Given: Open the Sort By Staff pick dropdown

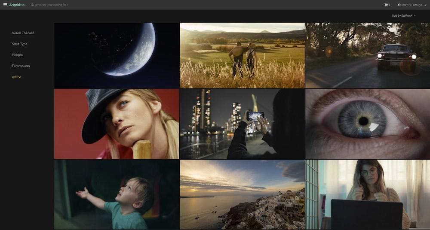Looking at the screenshot, I should 404,16.
